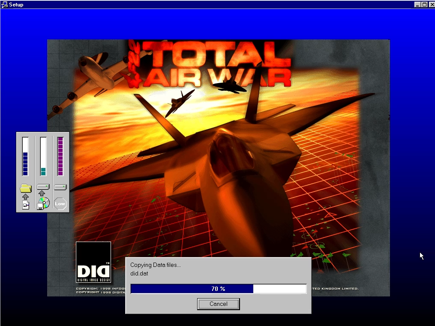Click the "Setup" window title text
435x326 pixels.
tap(16, 5)
